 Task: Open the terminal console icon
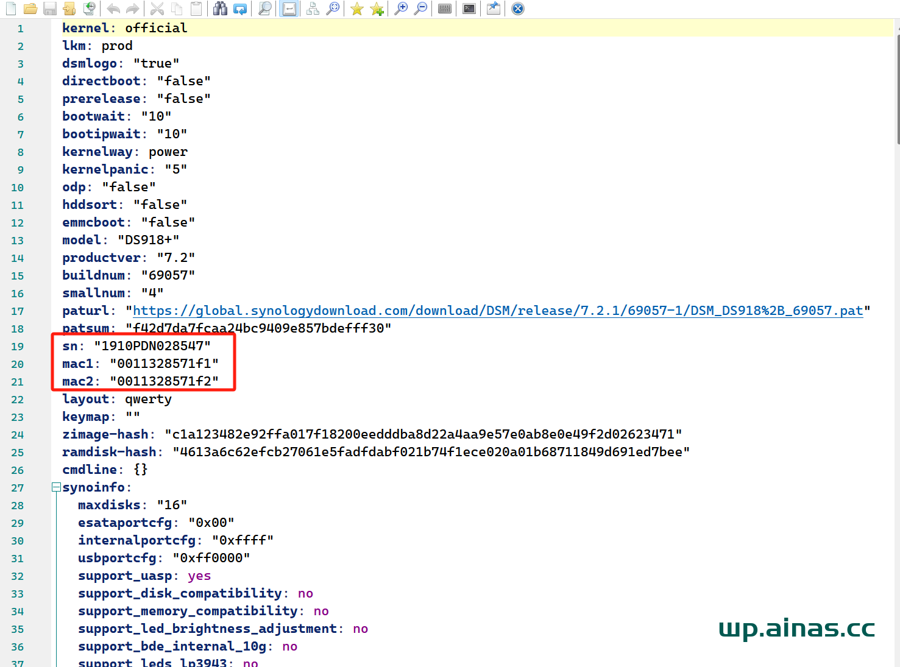click(x=469, y=9)
